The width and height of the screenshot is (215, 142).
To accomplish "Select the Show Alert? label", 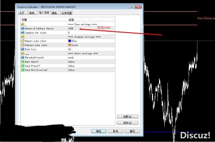I will click(x=32, y=62).
